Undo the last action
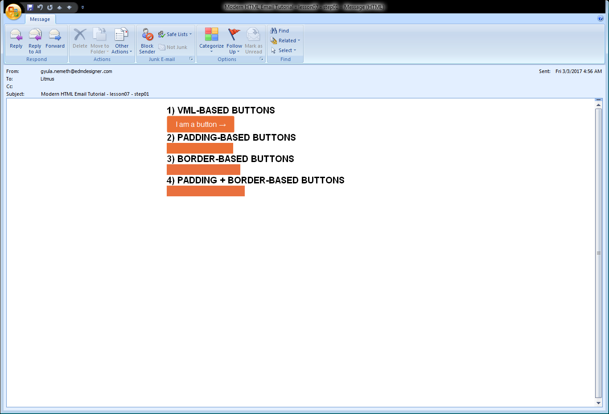The image size is (609, 414). pos(40,7)
